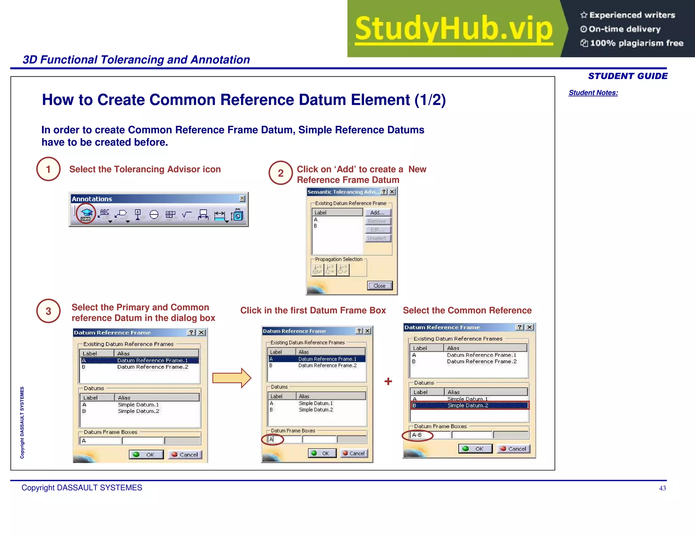Click the first Datum Frame Box containing A-B
This screenshot has height=537, width=695.
pos(430,435)
